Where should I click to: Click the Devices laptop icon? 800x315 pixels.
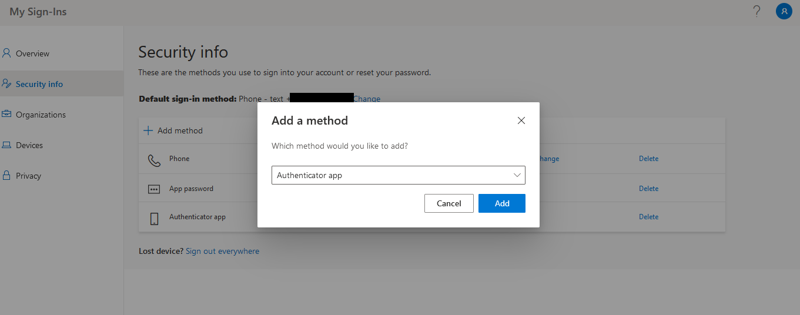click(x=6, y=145)
